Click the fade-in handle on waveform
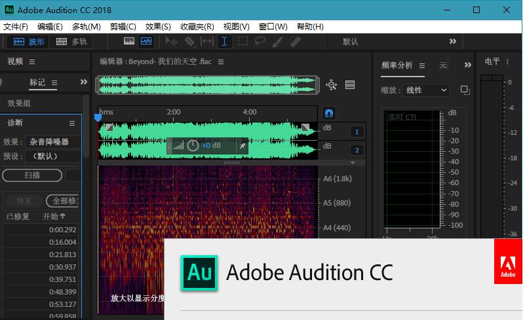This screenshot has width=525, height=320. pyautogui.click(x=109, y=128)
